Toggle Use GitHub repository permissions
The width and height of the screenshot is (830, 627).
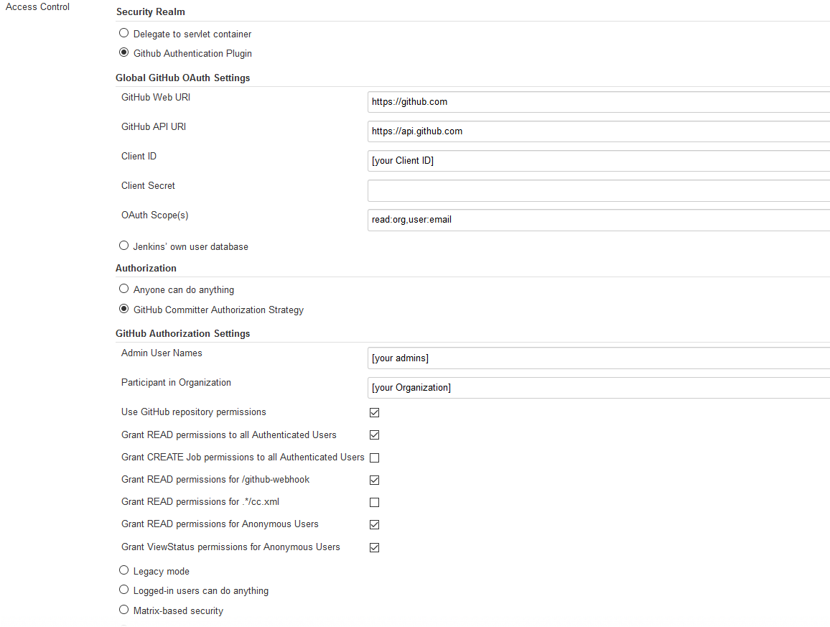point(374,412)
